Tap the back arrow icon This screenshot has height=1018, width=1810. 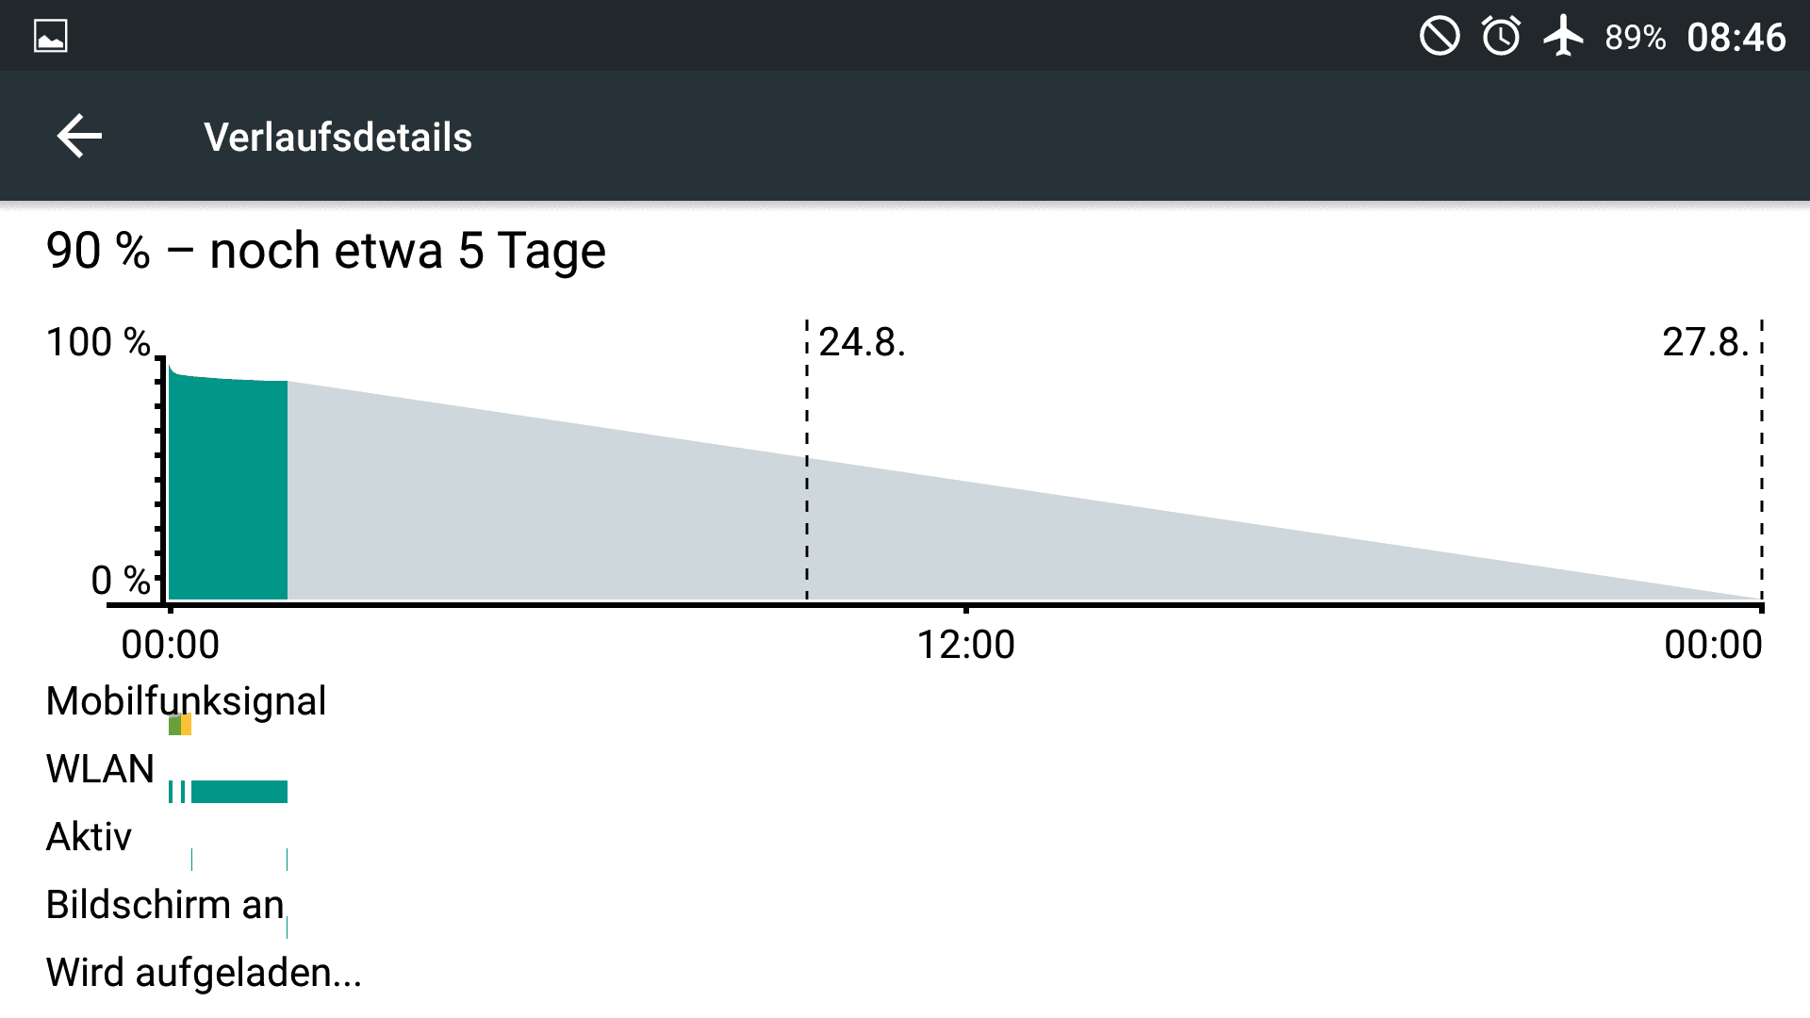click(79, 137)
